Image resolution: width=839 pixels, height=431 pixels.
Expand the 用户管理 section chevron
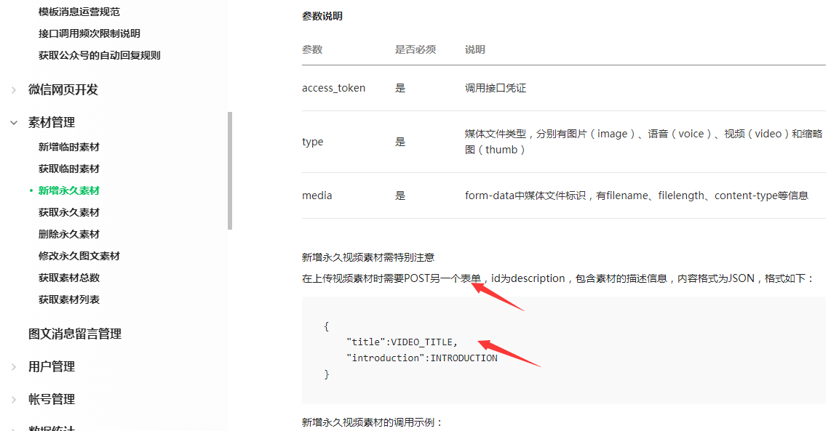coord(14,367)
